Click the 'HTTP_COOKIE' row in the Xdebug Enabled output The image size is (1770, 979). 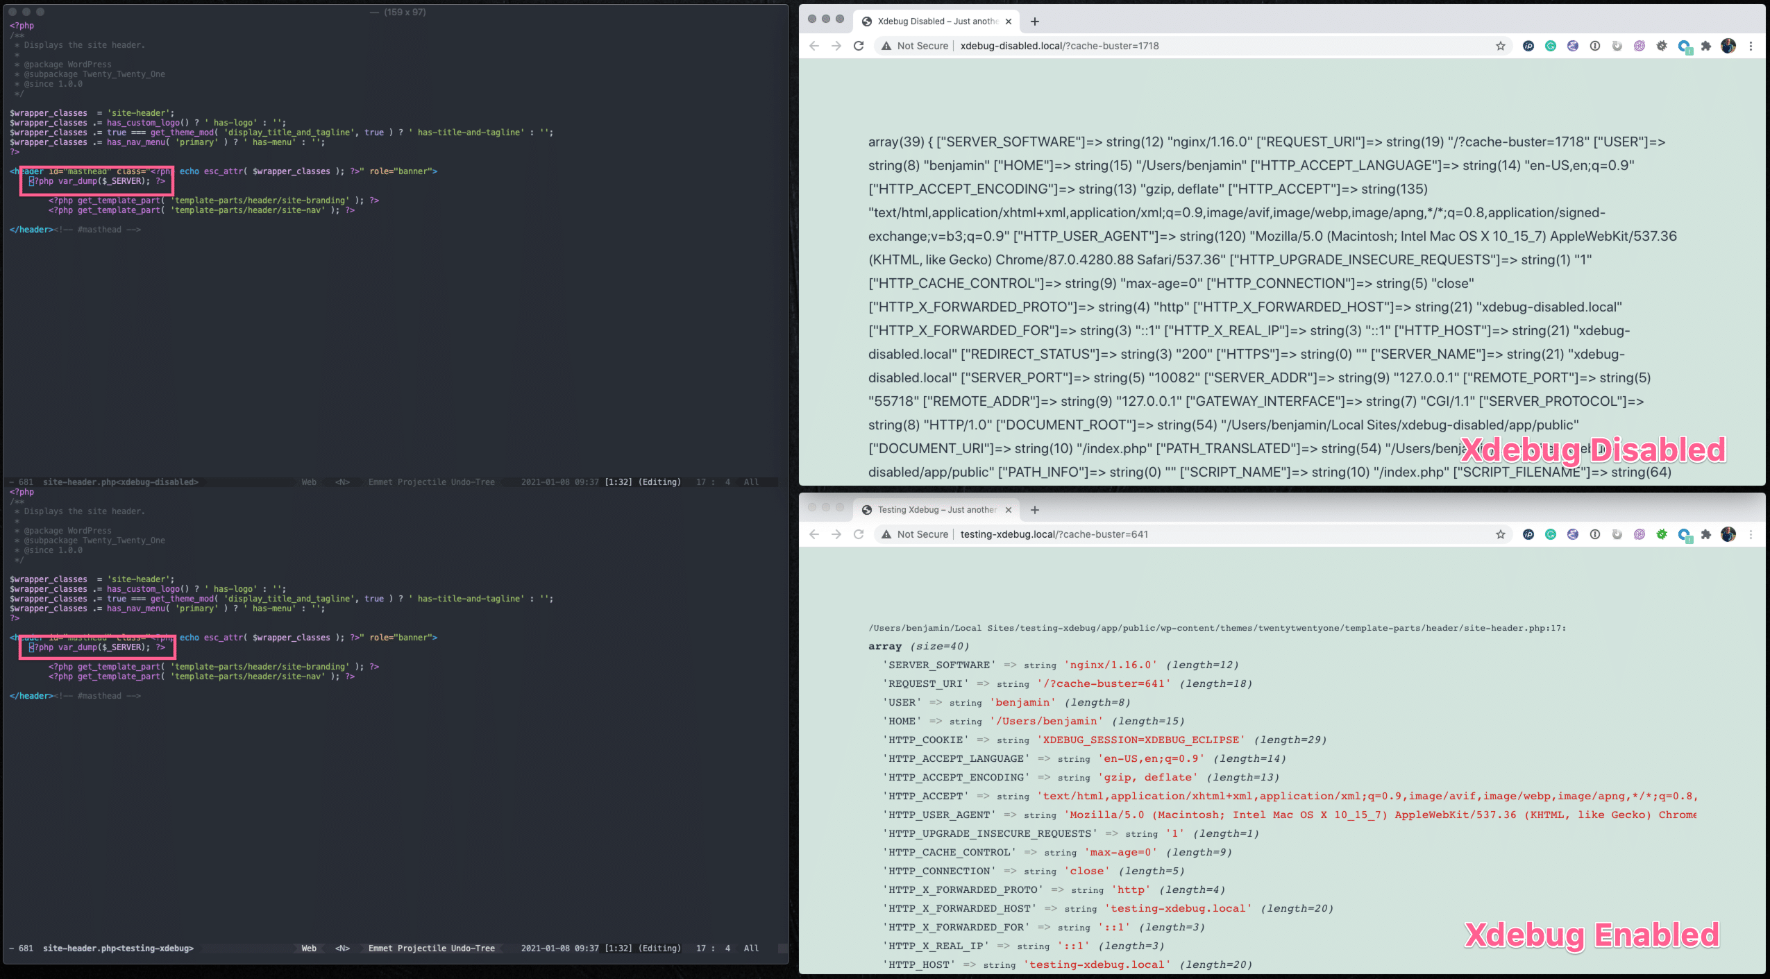(x=1104, y=740)
